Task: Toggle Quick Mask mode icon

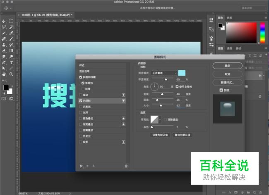Action: point(4,98)
